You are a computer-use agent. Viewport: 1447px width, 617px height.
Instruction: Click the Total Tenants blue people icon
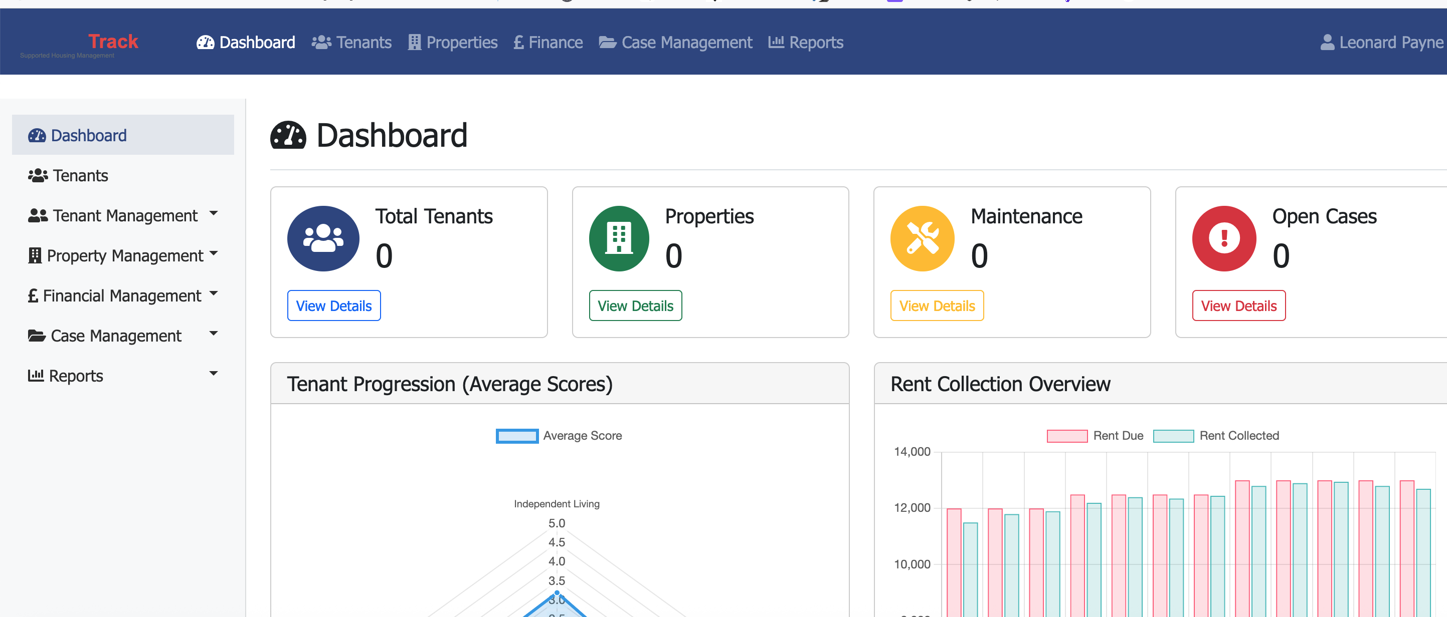click(x=322, y=238)
